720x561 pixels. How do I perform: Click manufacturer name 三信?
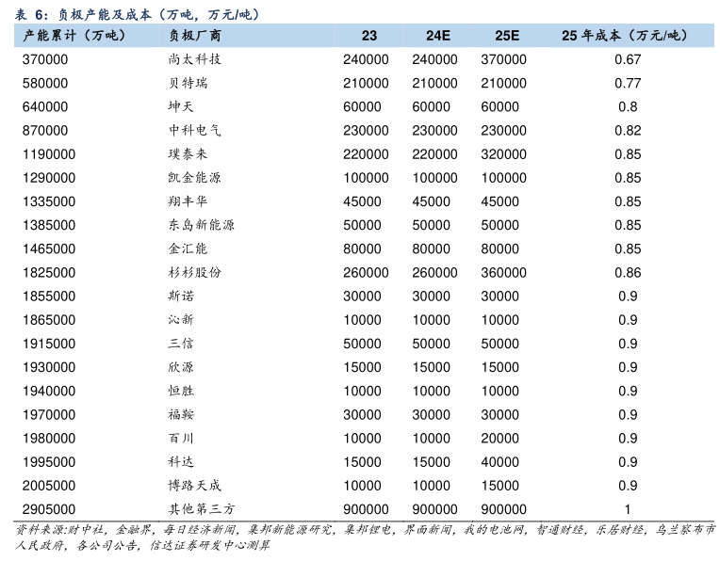(x=181, y=344)
